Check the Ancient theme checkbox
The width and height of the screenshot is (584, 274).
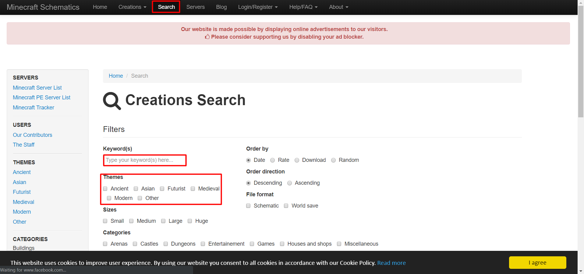[105, 189]
